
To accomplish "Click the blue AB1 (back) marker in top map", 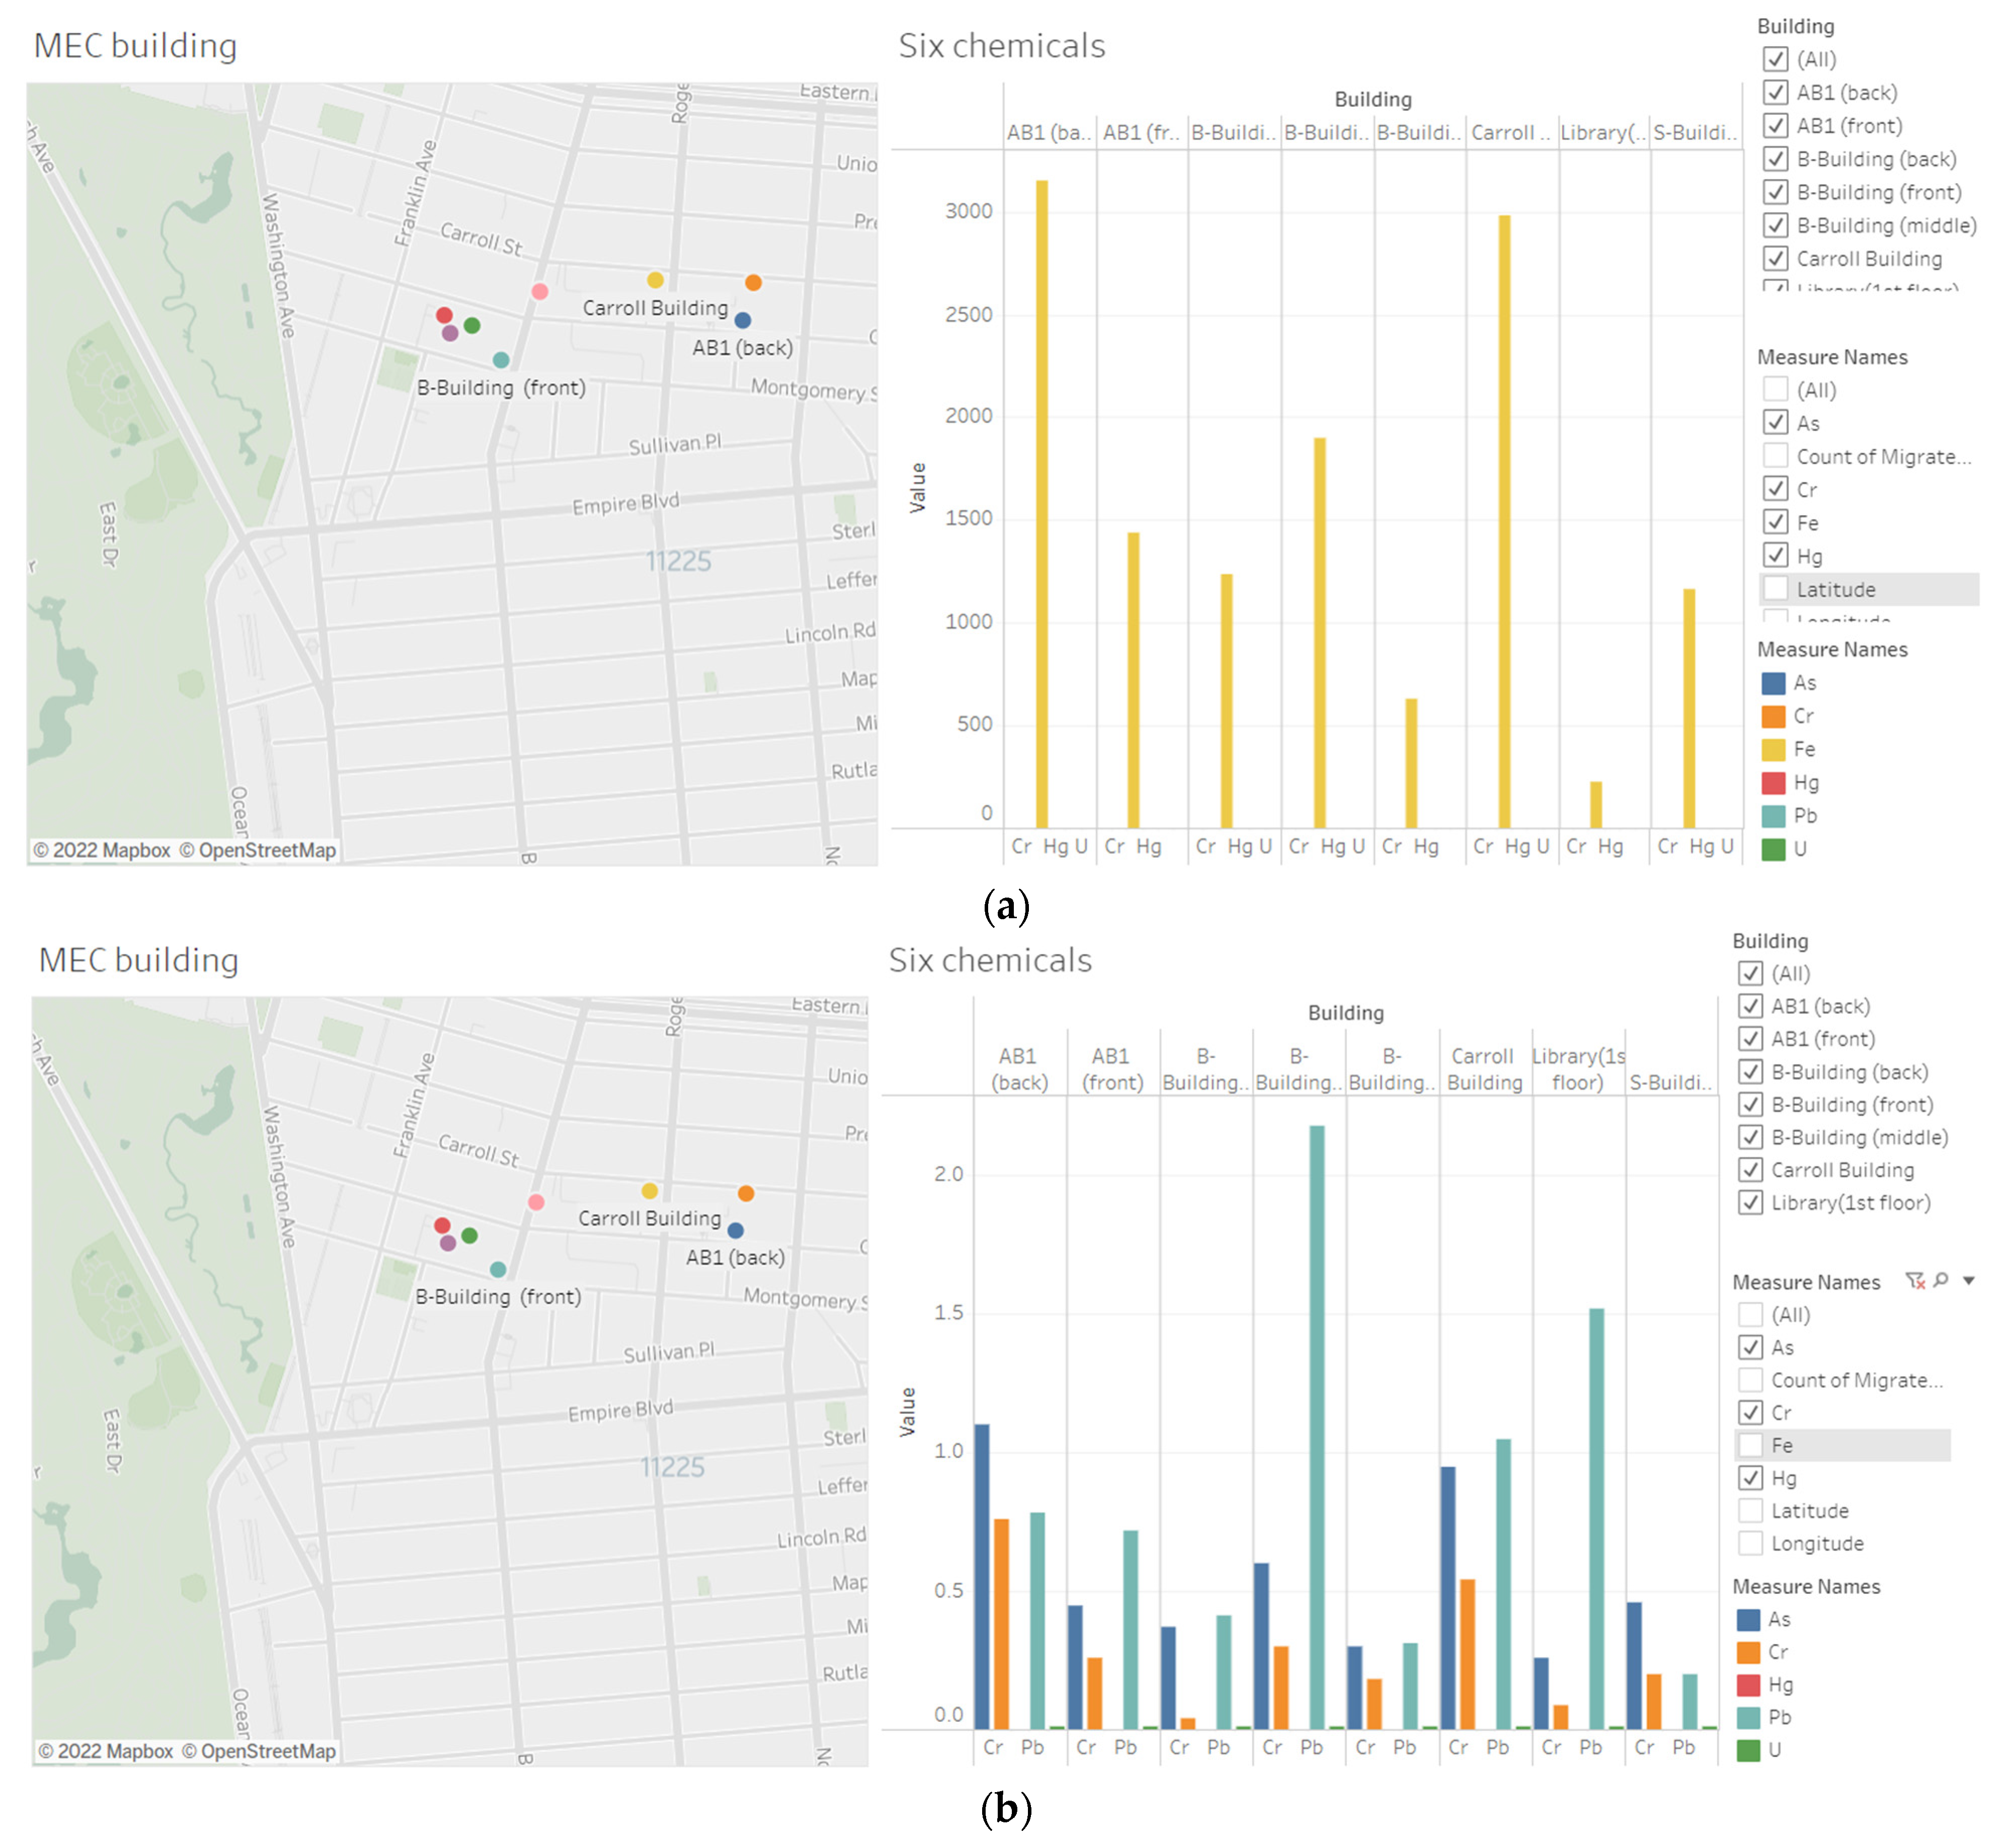I will coord(743,320).
